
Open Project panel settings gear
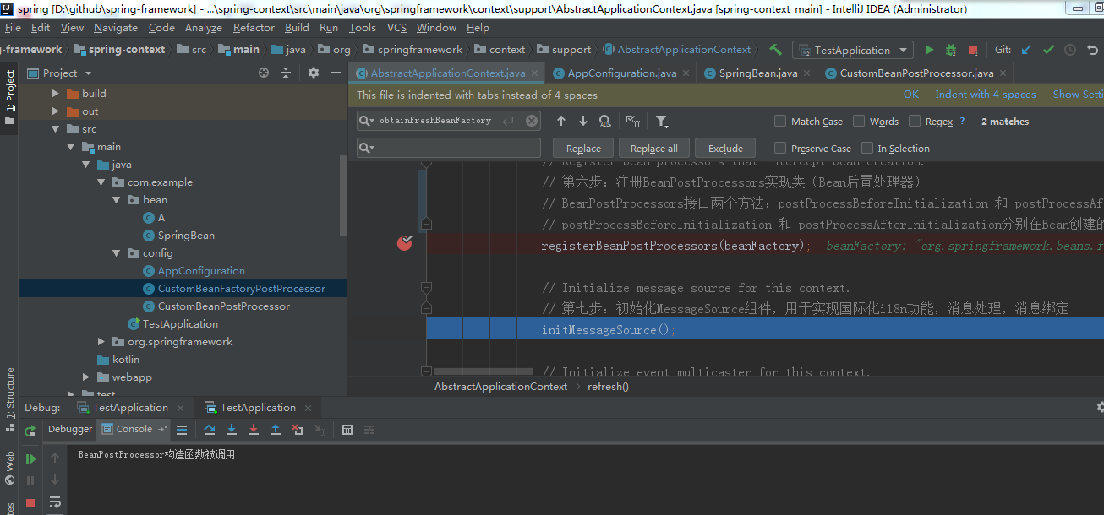(x=314, y=73)
